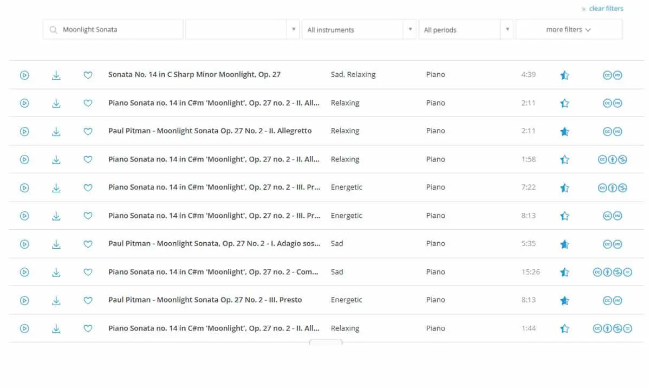Favorite the 15:26 complete sonata with heart icon
The height and width of the screenshot is (388, 650).
[88, 272]
